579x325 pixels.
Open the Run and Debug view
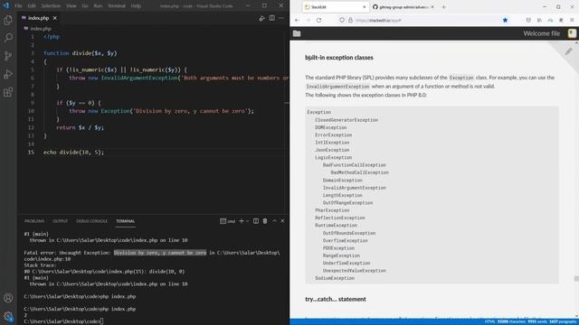tap(8, 74)
